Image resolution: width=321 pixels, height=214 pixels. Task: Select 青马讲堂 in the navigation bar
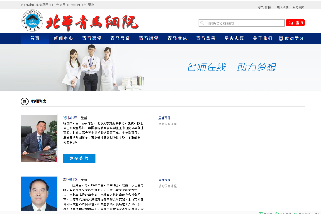coord(149,38)
